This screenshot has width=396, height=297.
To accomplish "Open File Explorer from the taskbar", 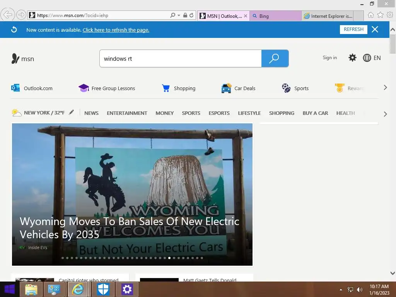I will tap(31, 289).
